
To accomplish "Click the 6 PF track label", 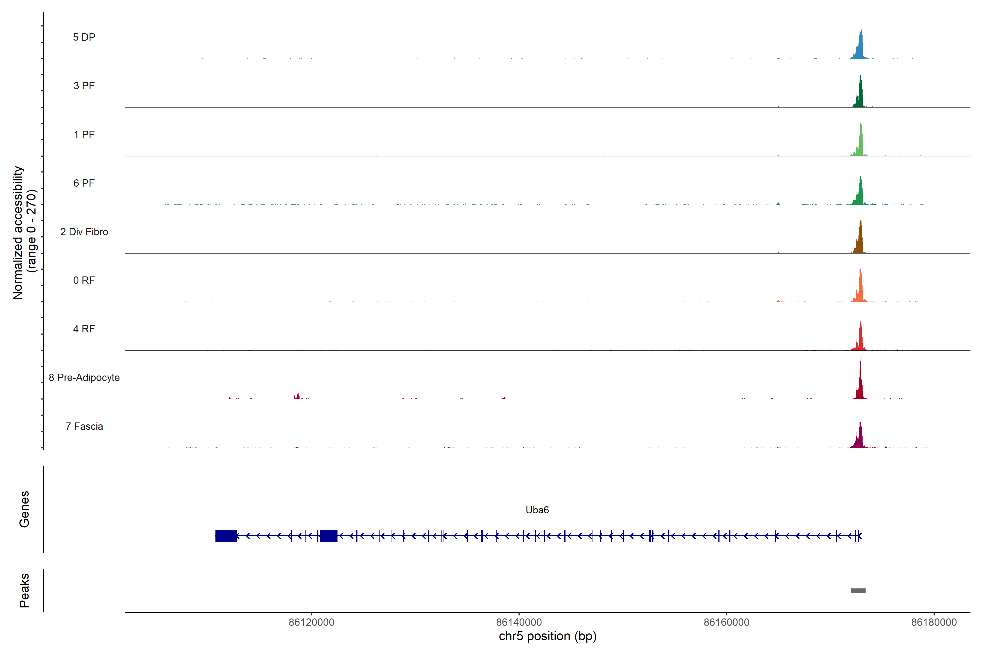I will [84, 183].
